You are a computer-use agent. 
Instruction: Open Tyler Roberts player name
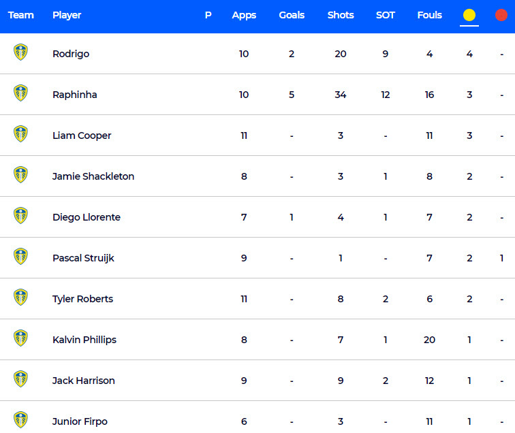[x=83, y=299]
